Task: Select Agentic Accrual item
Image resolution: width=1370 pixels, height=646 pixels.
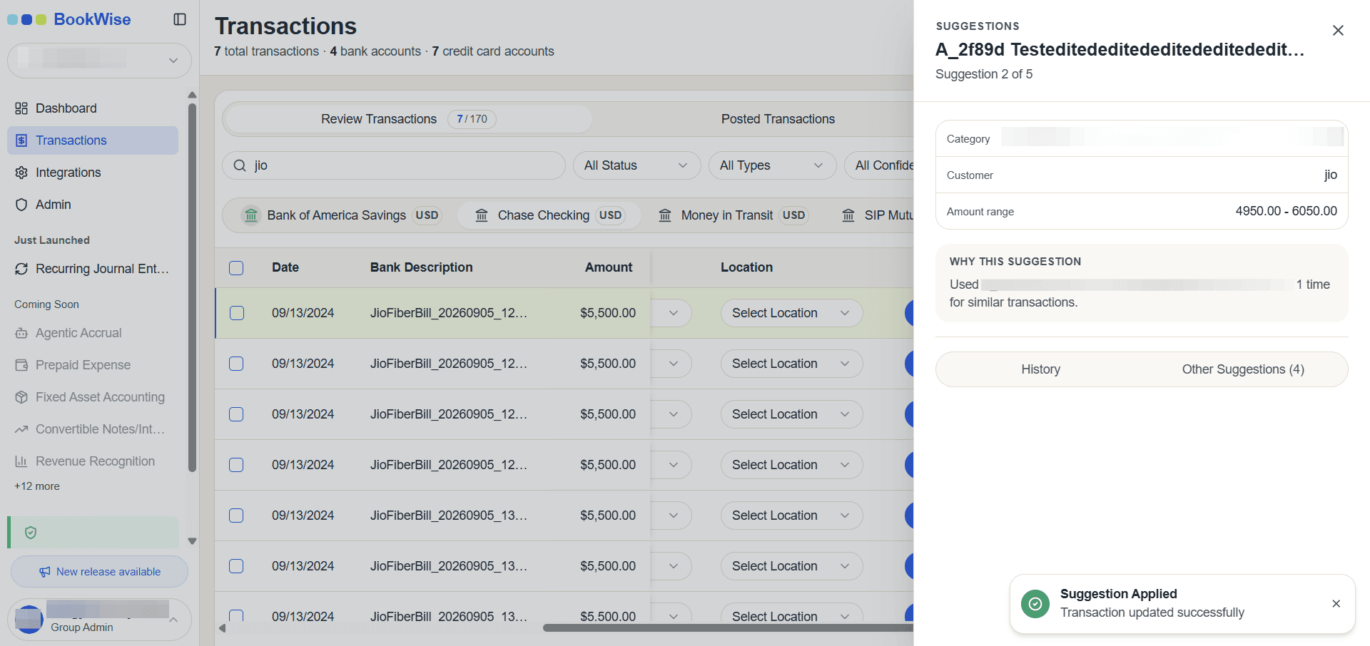Action: [93, 333]
